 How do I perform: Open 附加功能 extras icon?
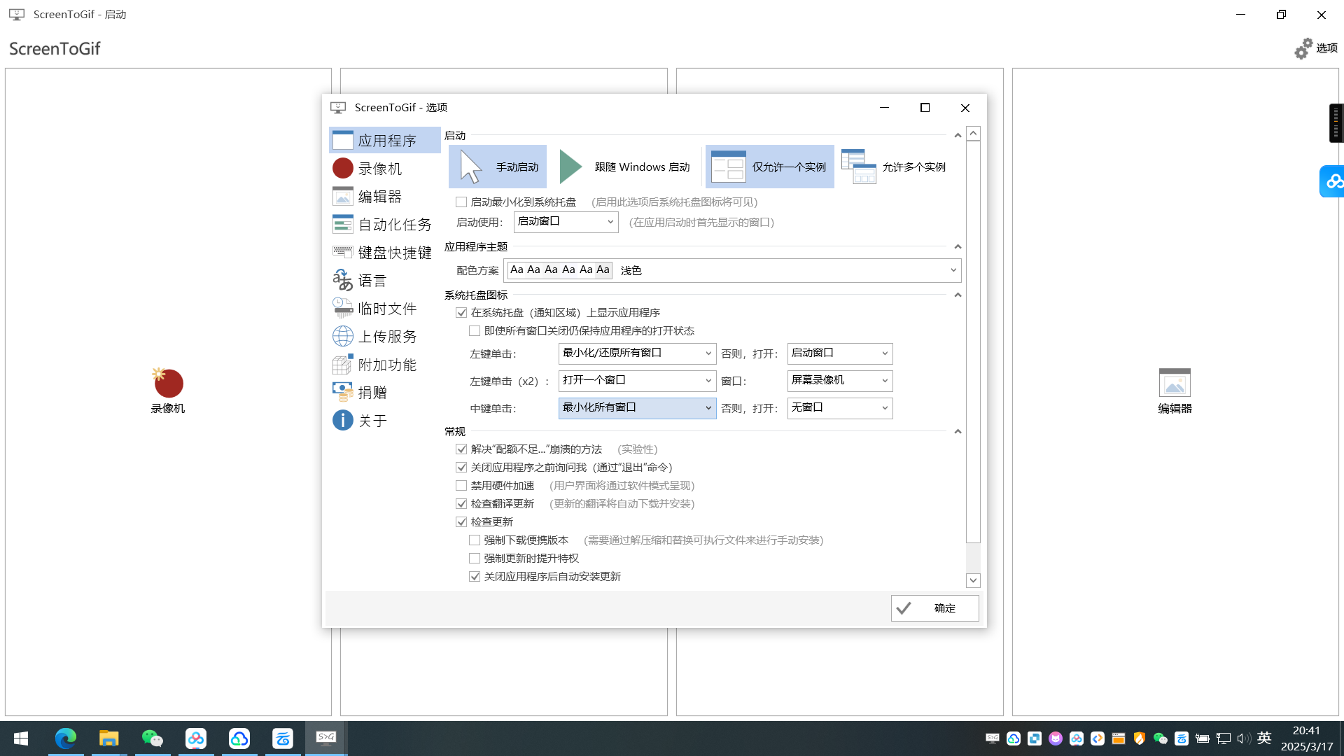coord(342,364)
